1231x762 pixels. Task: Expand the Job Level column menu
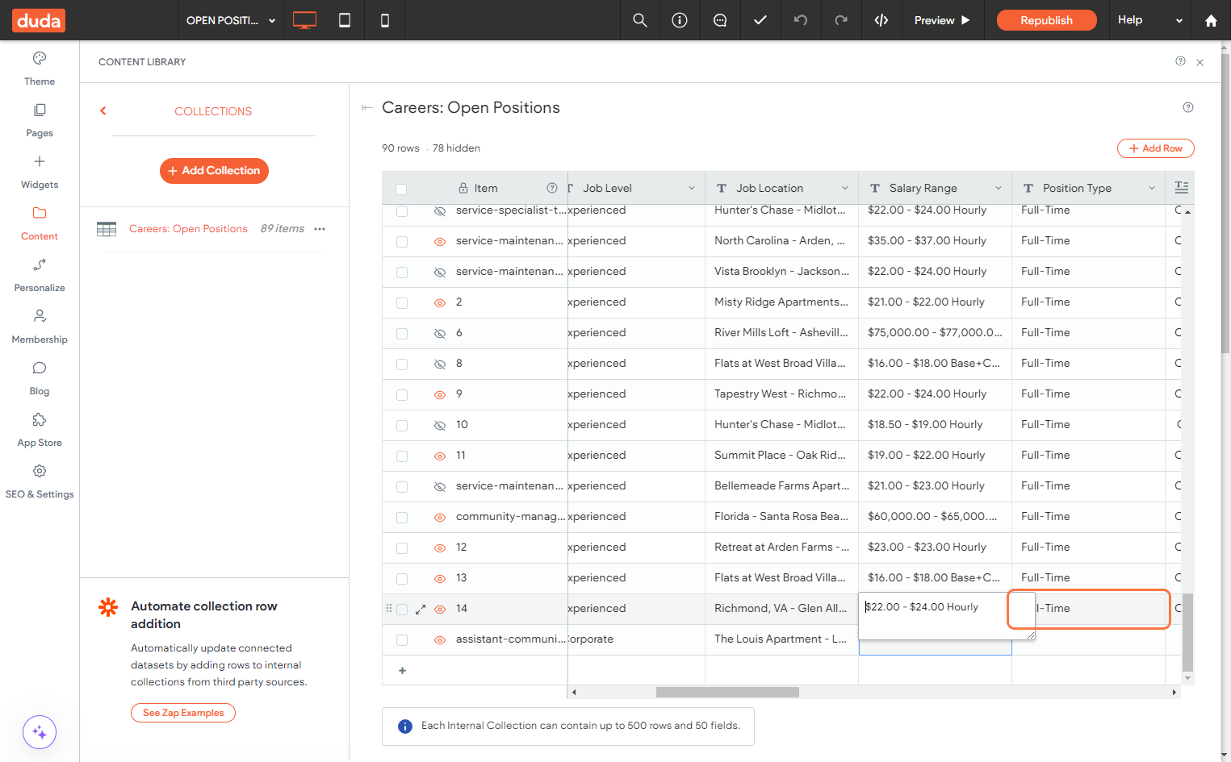[x=692, y=188]
